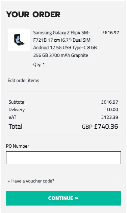Select the £0.00 delivery cost
Viewport: 127px width, 213px height.
pos(112,109)
